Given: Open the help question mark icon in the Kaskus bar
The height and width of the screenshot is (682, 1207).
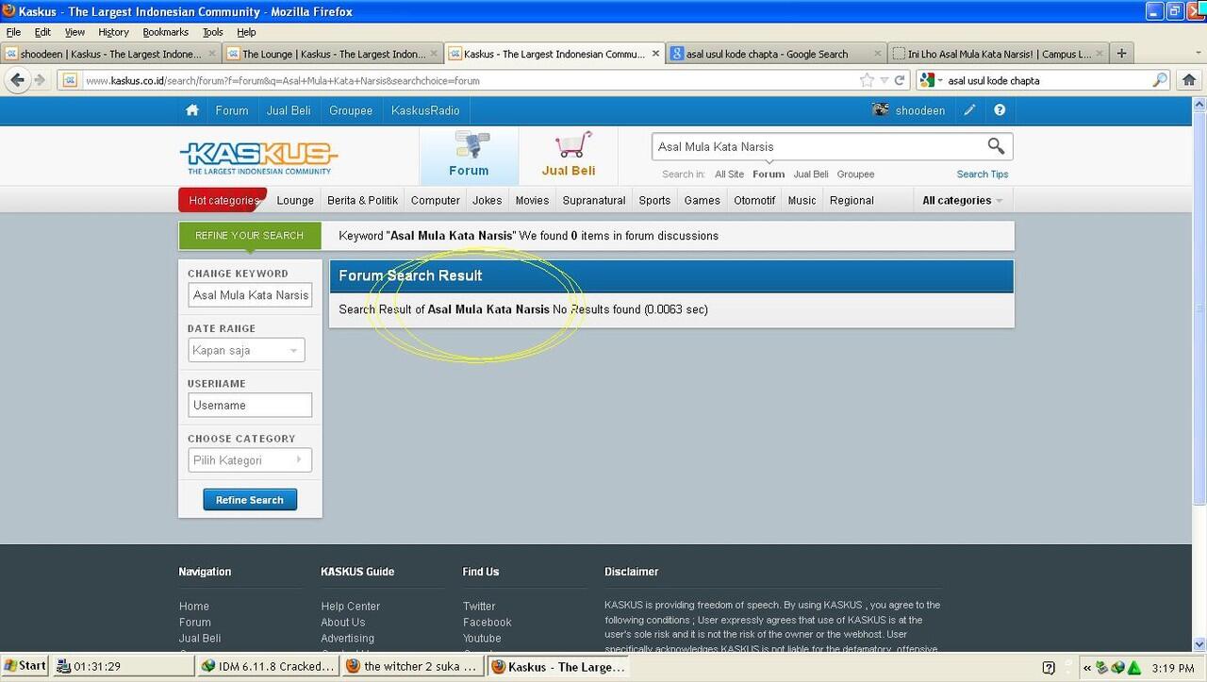Looking at the screenshot, I should click(x=1000, y=110).
